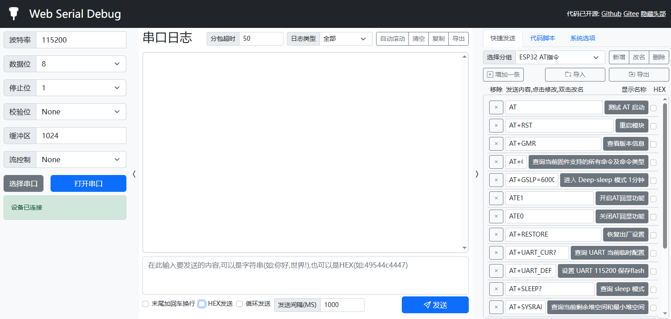Click 清空 to clear the log
The width and height of the screenshot is (671, 319).
click(419, 39)
